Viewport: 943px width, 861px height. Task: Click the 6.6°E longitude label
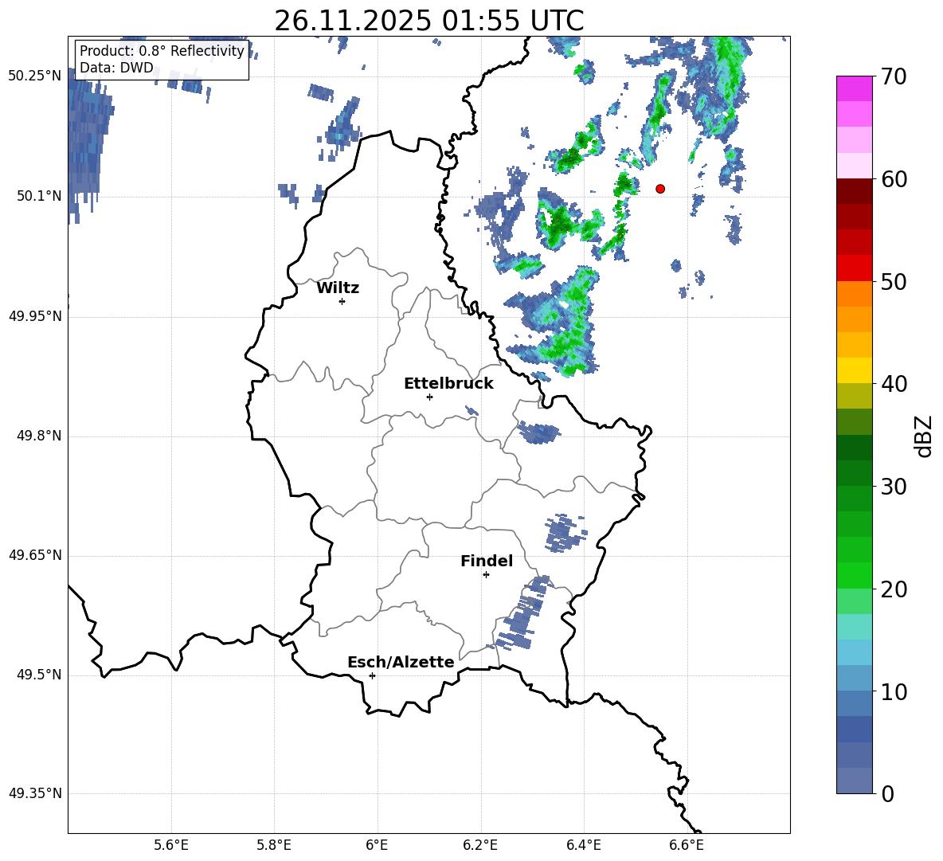(x=687, y=845)
